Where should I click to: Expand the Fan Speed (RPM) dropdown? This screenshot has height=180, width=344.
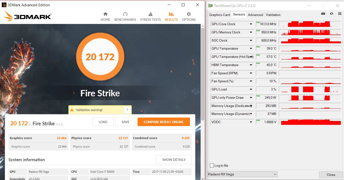click(251, 73)
